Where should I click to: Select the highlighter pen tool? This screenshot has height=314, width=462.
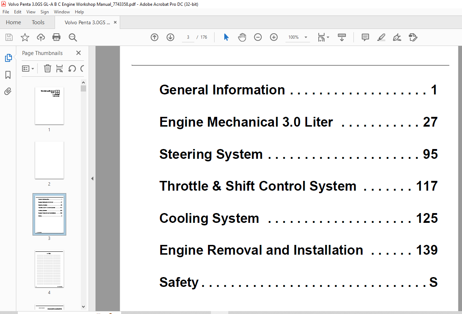[381, 37]
